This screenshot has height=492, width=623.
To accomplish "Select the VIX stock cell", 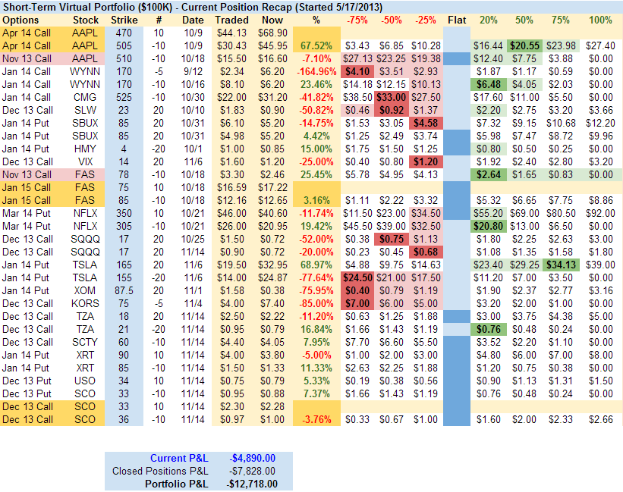I will click(86, 161).
